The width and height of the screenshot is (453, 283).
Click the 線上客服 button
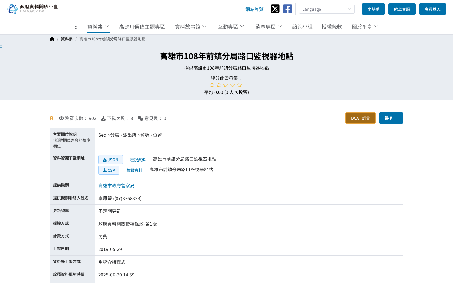pos(402,9)
